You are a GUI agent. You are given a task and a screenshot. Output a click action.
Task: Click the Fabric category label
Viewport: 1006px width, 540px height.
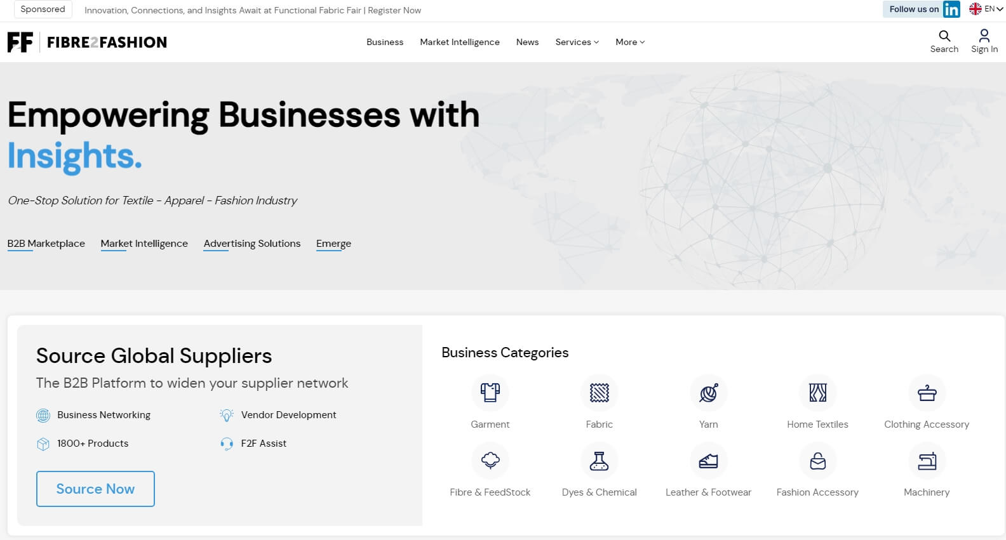click(599, 425)
